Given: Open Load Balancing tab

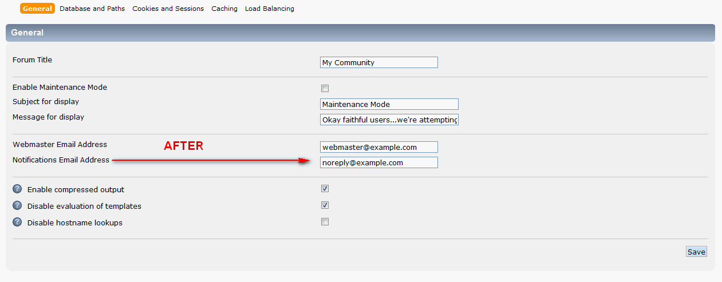Looking at the screenshot, I should point(270,9).
